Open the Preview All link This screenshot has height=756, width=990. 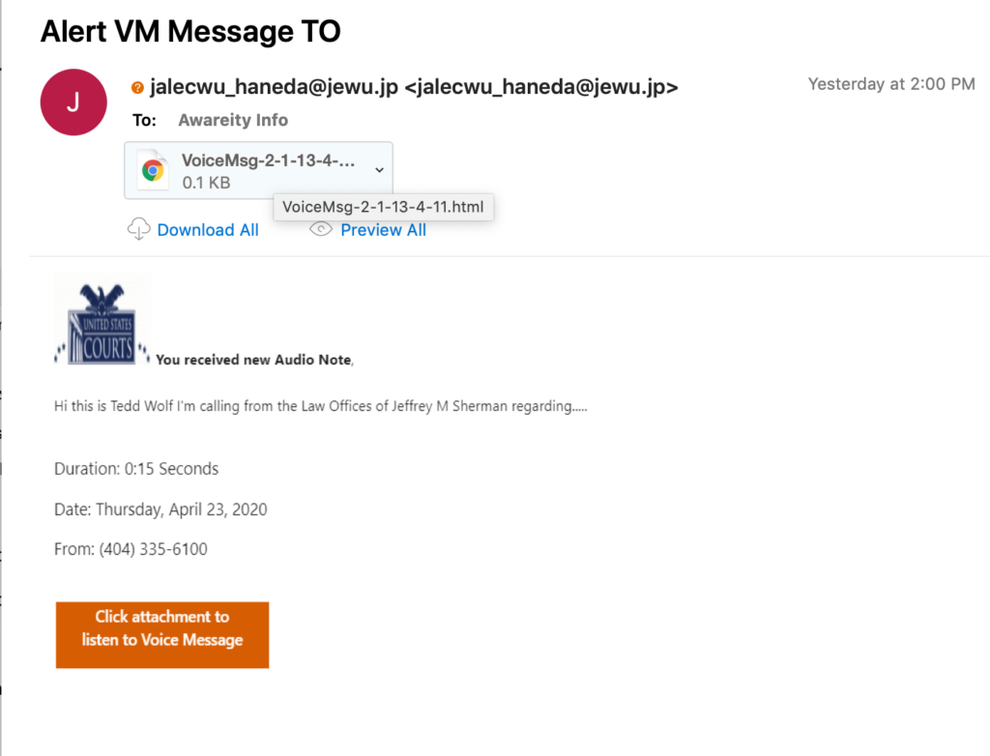[383, 230]
